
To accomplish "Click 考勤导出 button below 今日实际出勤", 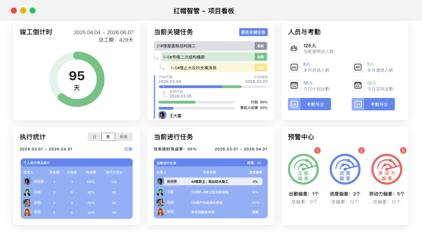I will pyautogui.click(x=373, y=104).
